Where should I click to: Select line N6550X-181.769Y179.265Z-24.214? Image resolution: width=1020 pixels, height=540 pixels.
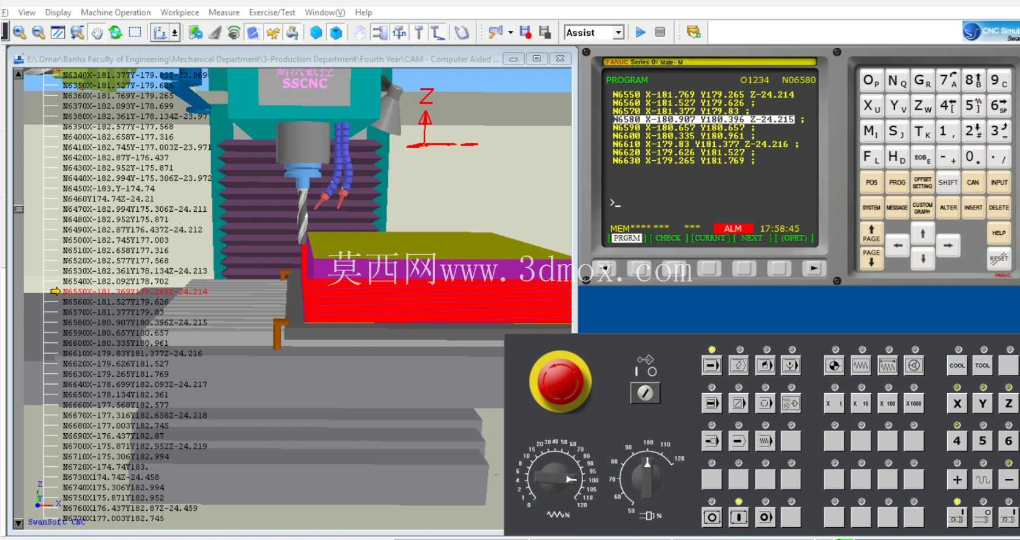pyautogui.click(x=135, y=292)
